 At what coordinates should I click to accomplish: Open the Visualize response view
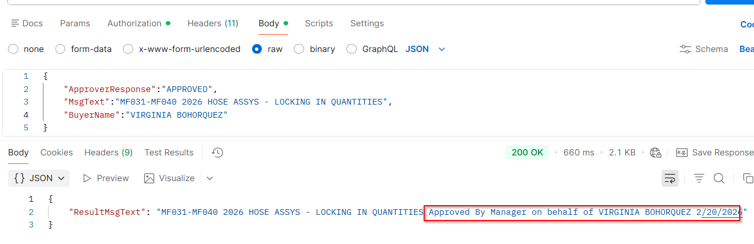[170, 178]
